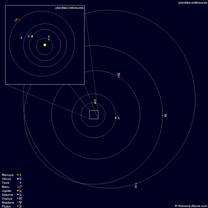The width and height of the screenshot is (208, 208).
Task: Click the Heavens-Above.com credit text
Action: pyautogui.click(x=191, y=206)
